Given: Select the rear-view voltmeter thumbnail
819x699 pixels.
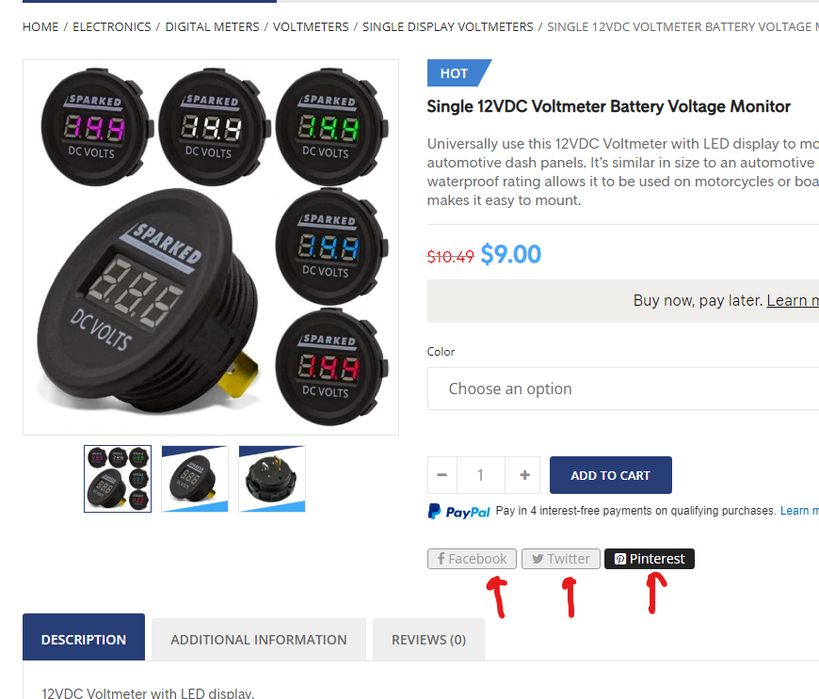Looking at the screenshot, I should [272, 479].
